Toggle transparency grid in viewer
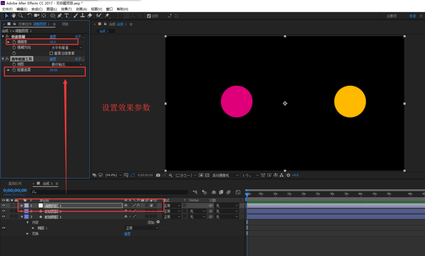 point(207,175)
